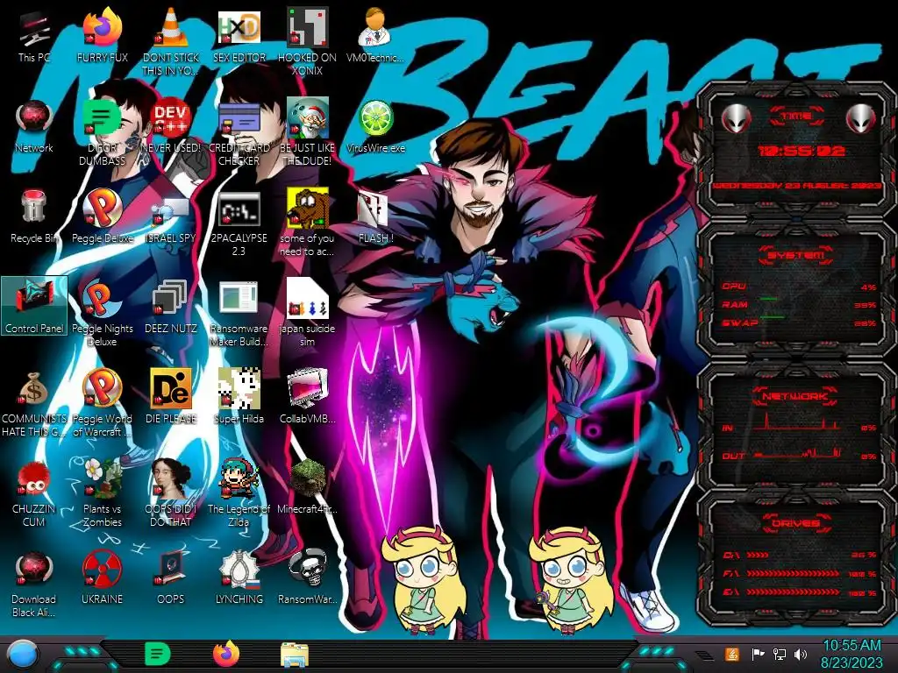Image resolution: width=898 pixels, height=673 pixels.
Task: Open the FLASH ! shortcut
Action: pyautogui.click(x=375, y=217)
